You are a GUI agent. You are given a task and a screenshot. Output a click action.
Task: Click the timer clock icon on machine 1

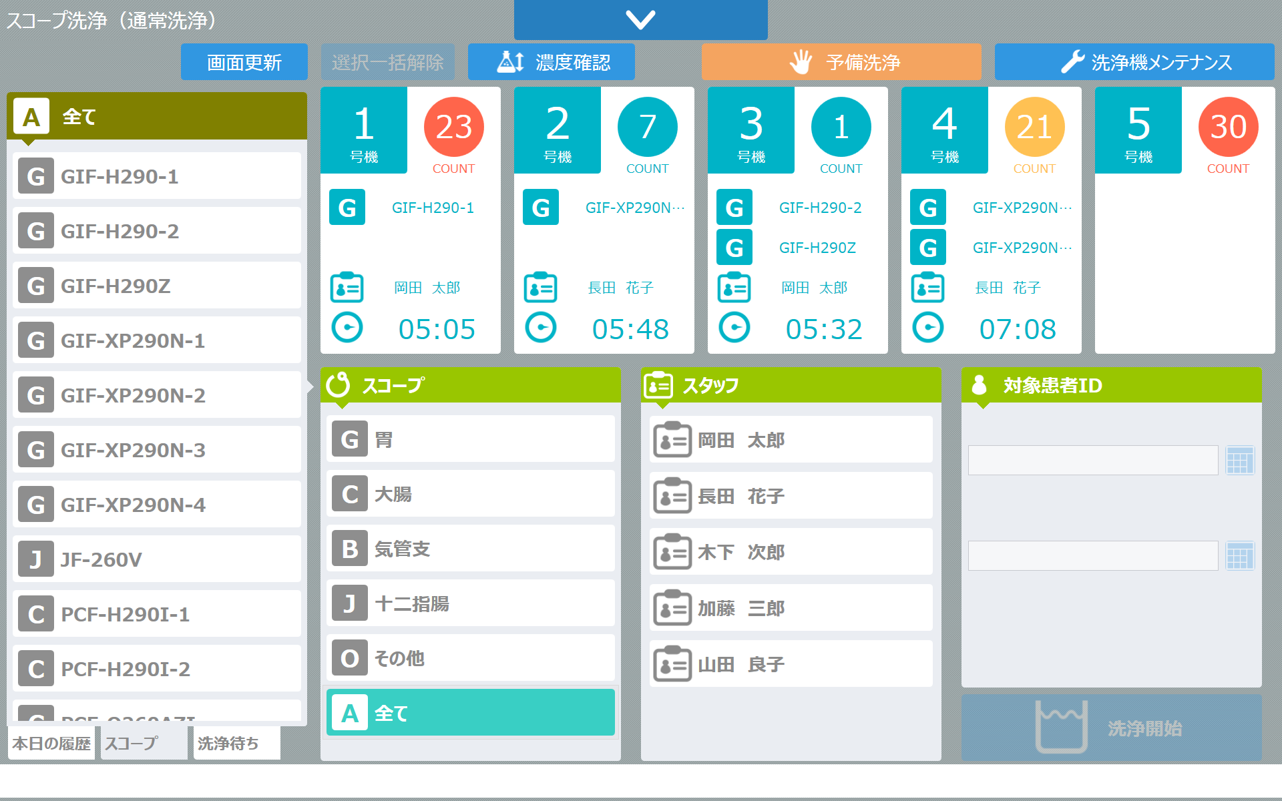point(347,328)
